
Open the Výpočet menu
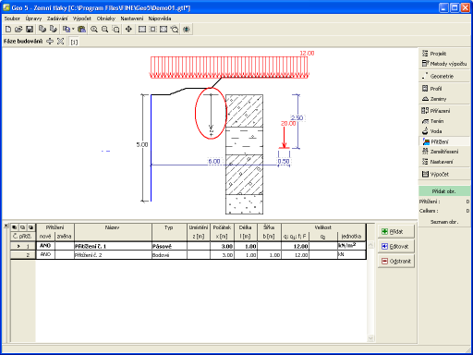(x=82, y=18)
